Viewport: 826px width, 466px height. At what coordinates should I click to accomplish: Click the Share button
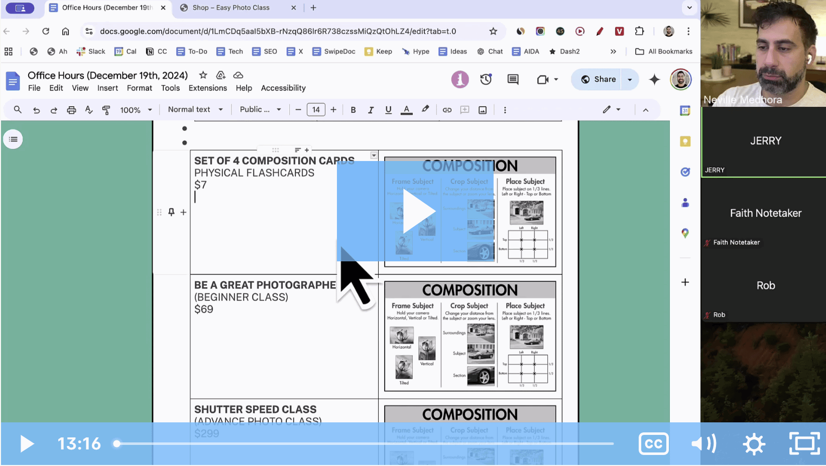coord(599,79)
